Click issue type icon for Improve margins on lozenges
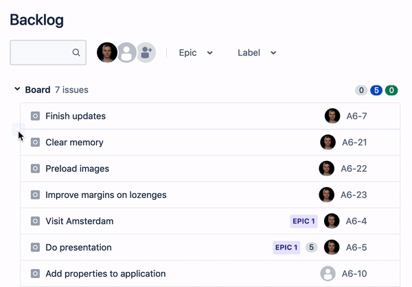The height and width of the screenshot is (287, 412). pos(35,195)
